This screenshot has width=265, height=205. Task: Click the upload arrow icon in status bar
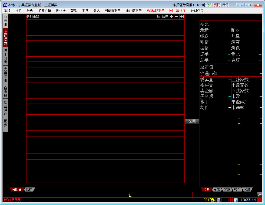pyautogui.click(x=236, y=200)
